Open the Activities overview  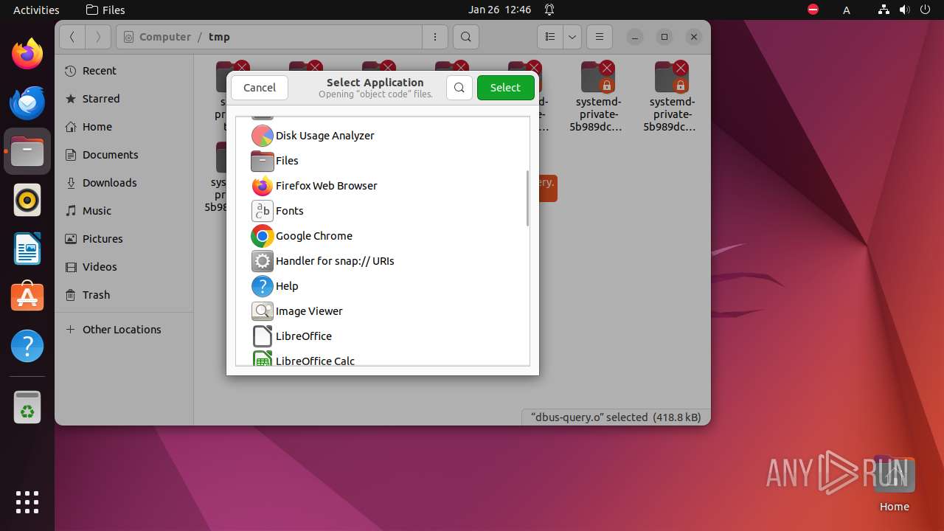tap(36, 10)
